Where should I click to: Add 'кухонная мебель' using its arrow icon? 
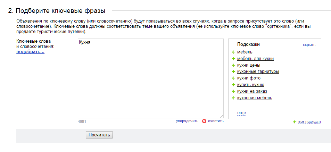234,98
